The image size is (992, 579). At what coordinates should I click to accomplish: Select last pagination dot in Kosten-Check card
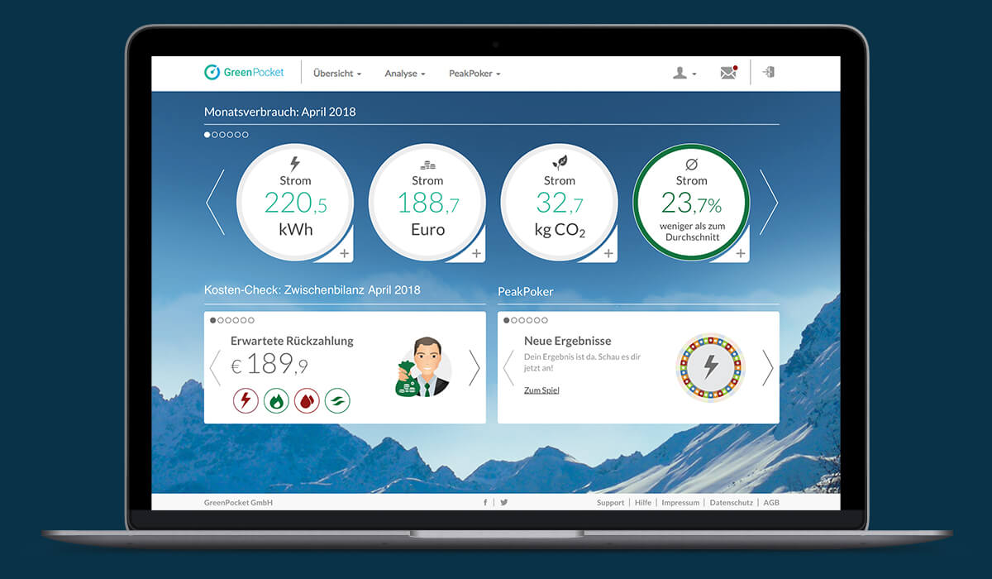point(251,320)
